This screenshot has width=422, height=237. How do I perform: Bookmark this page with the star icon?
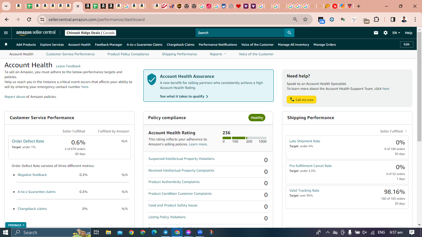(305, 19)
